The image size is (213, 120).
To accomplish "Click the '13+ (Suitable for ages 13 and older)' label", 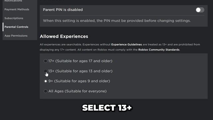I will pos(80,71).
